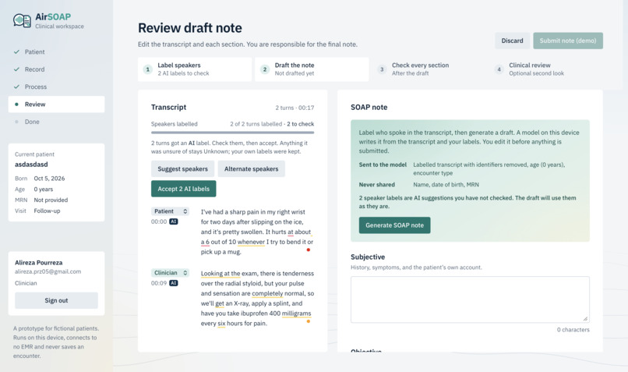Click the 'SOAP note' heading
Viewport: 628px width, 372px height.
pyautogui.click(x=369, y=107)
